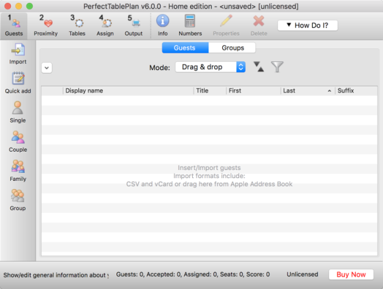Expand the How Do I? menu

point(308,25)
